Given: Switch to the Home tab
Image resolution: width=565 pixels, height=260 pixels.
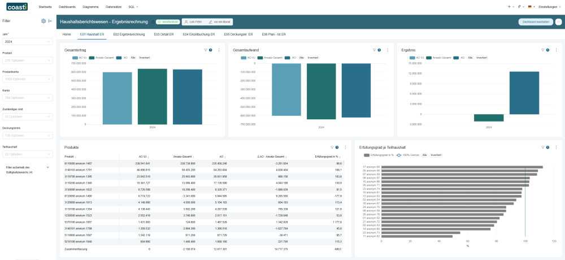Looking at the screenshot, I should coord(67,34).
